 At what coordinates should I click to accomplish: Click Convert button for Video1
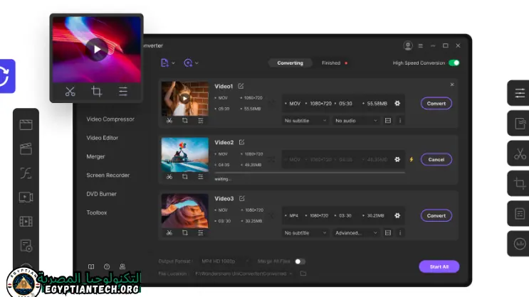436,103
